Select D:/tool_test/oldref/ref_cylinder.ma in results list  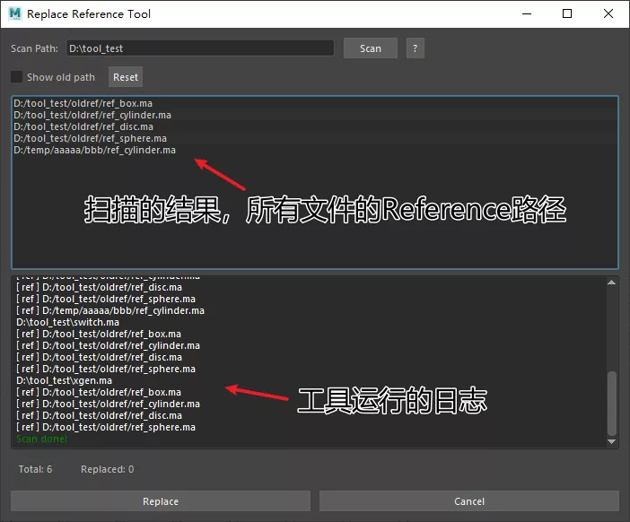tap(315, 115)
